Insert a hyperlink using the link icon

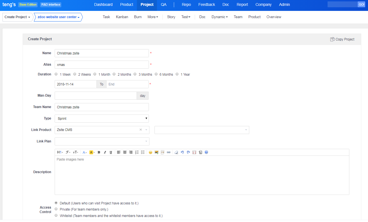click(168, 152)
